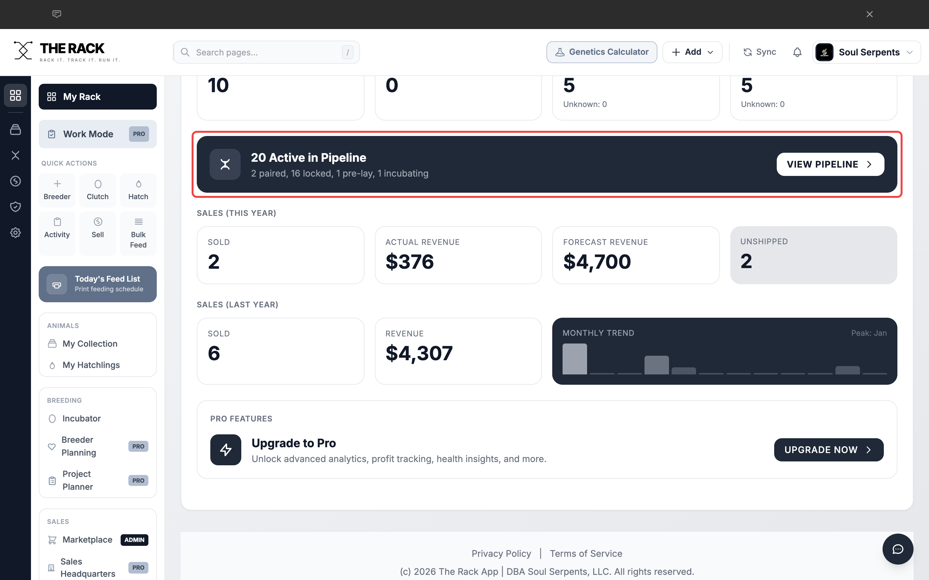This screenshot has height=580, width=929.
Task: Open the Terms of Service link
Action: pos(586,554)
